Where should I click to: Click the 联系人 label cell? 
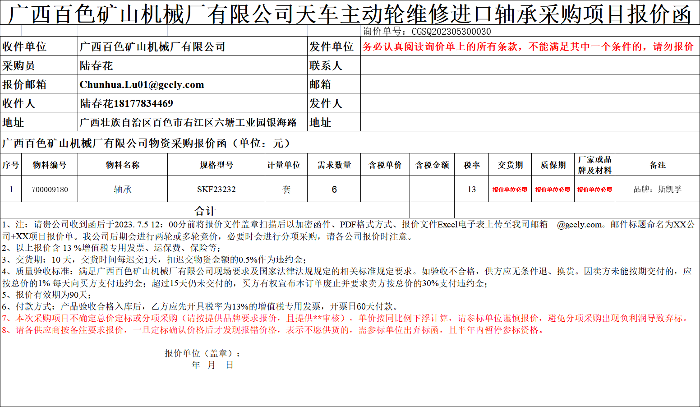334,65
